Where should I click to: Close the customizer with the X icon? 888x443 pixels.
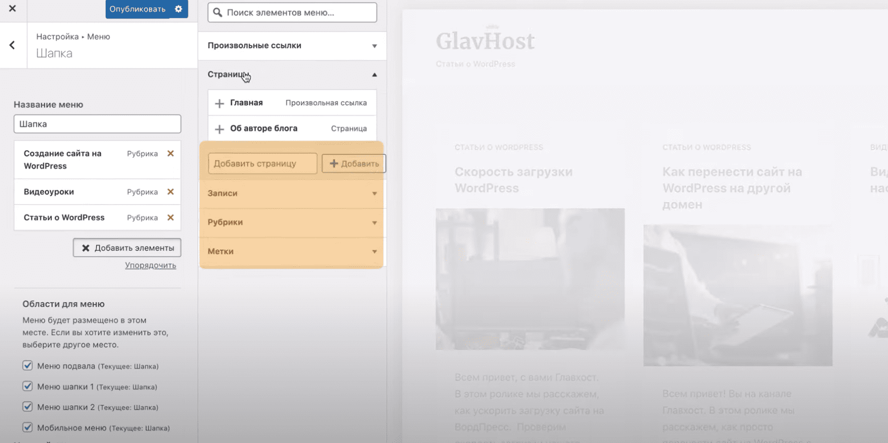pos(12,8)
